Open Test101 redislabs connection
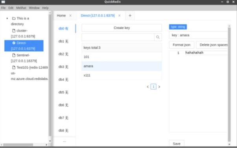Image resolution: width=237 pixels, height=148 pixels. [x=30, y=73]
